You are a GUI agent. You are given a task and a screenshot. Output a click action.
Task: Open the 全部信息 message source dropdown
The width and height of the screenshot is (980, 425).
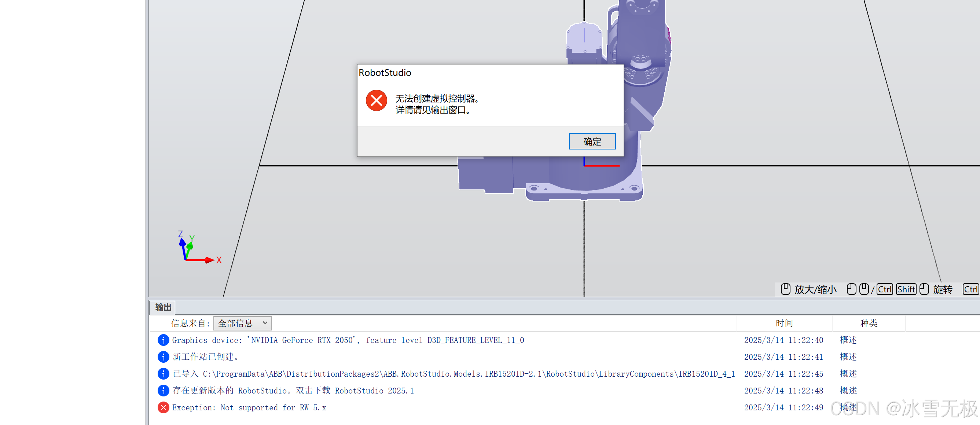coord(242,323)
